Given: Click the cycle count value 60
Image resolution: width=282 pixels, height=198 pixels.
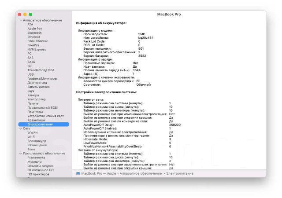Looking at the screenshot, I should (138, 81).
